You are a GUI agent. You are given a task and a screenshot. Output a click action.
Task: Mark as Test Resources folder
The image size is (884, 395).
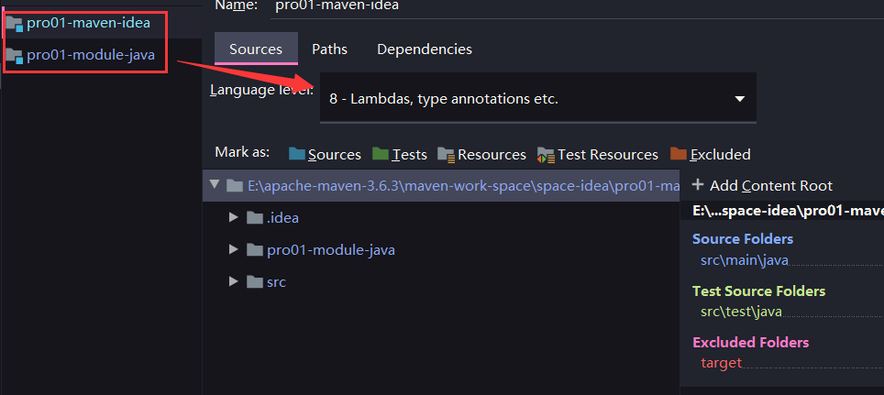598,154
